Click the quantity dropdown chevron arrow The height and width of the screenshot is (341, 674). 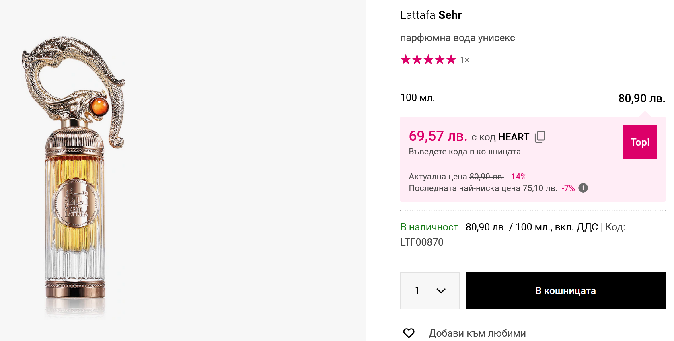441,291
